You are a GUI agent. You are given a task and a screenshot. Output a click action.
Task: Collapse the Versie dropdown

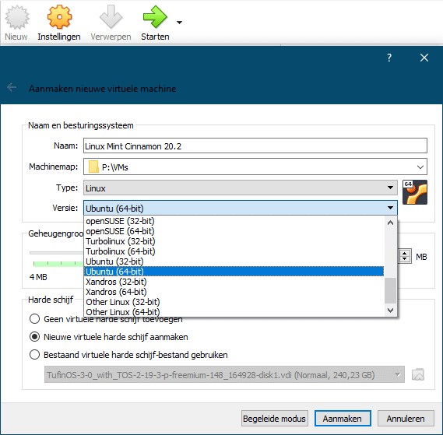(241, 208)
